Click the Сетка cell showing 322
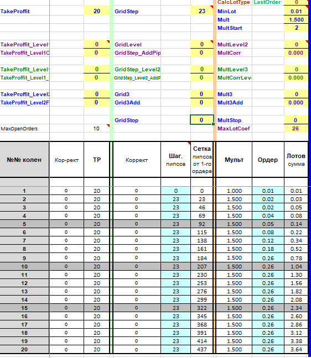 pyautogui.click(x=202, y=308)
